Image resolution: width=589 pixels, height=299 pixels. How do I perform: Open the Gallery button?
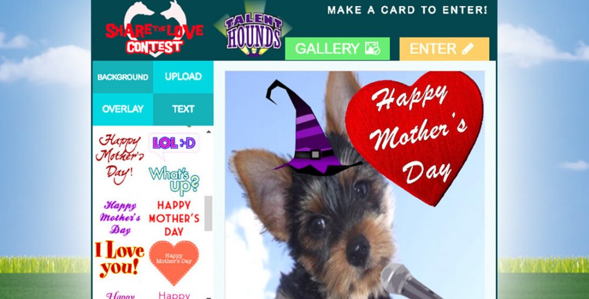pyautogui.click(x=337, y=49)
